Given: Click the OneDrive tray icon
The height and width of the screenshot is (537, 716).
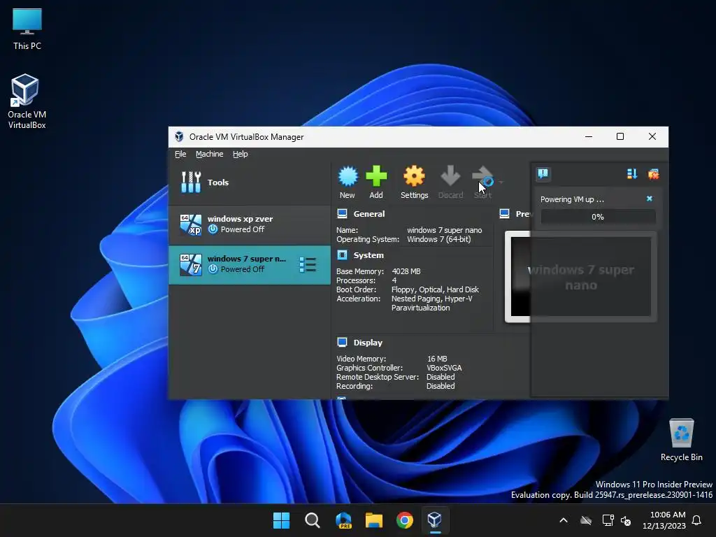Looking at the screenshot, I should [586, 520].
